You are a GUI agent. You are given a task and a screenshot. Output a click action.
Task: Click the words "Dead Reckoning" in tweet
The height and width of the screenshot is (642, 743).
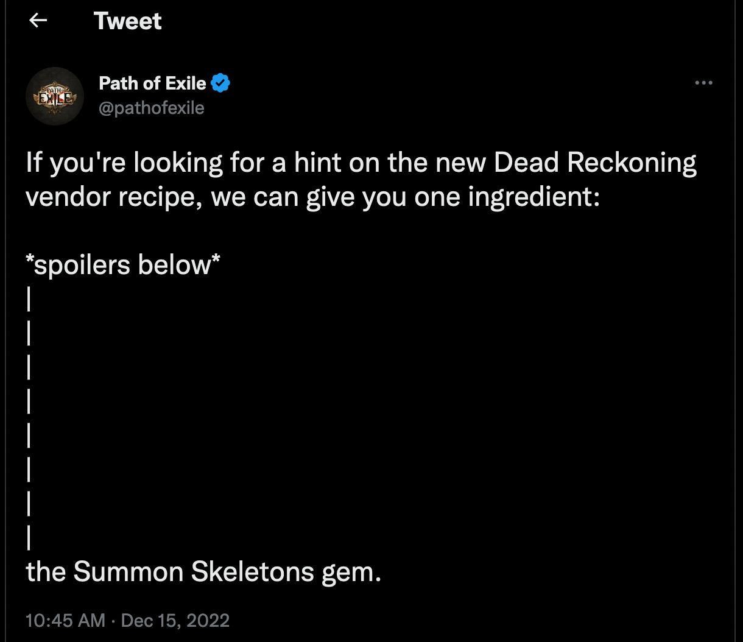point(594,163)
